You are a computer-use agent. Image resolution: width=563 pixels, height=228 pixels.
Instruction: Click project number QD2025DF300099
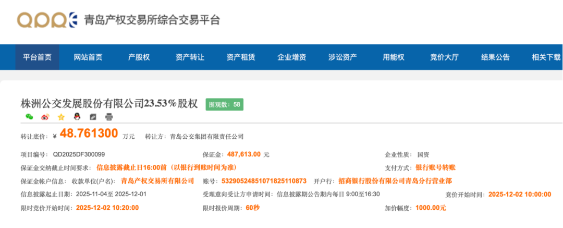click(79, 154)
